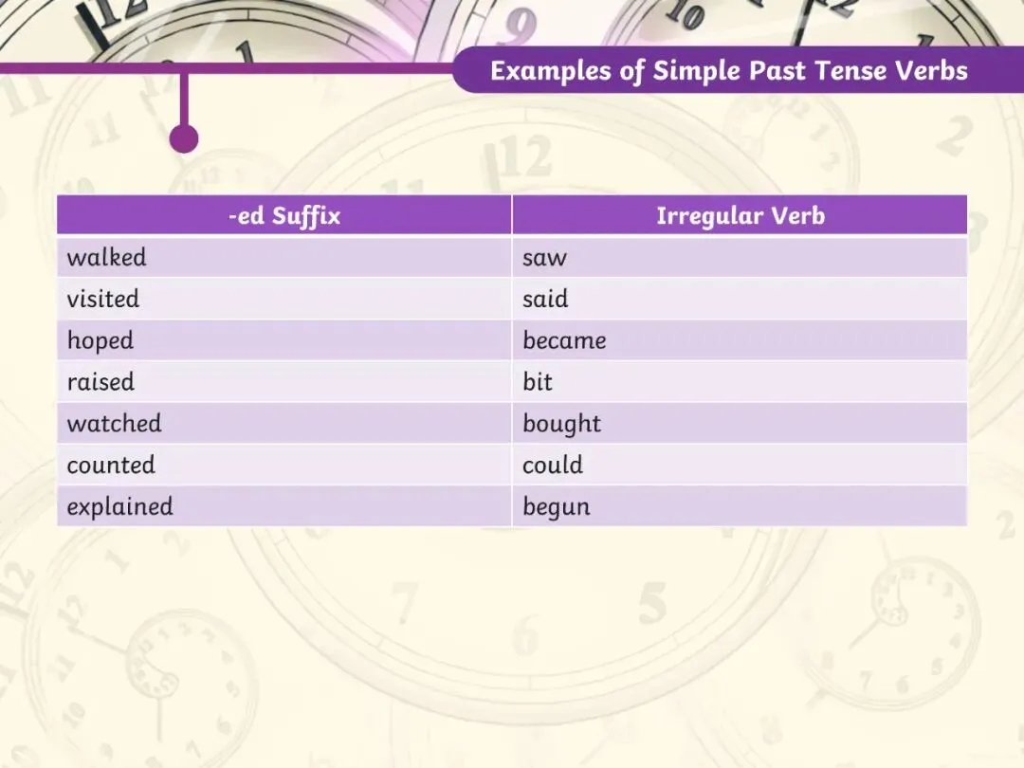1024x768 pixels.
Task: Select the 'became' table cell
Action: coord(740,340)
